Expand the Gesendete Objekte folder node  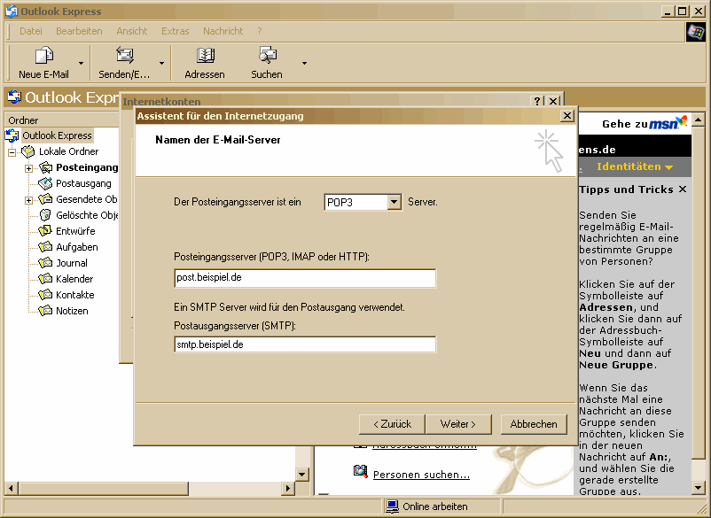pyautogui.click(x=28, y=200)
